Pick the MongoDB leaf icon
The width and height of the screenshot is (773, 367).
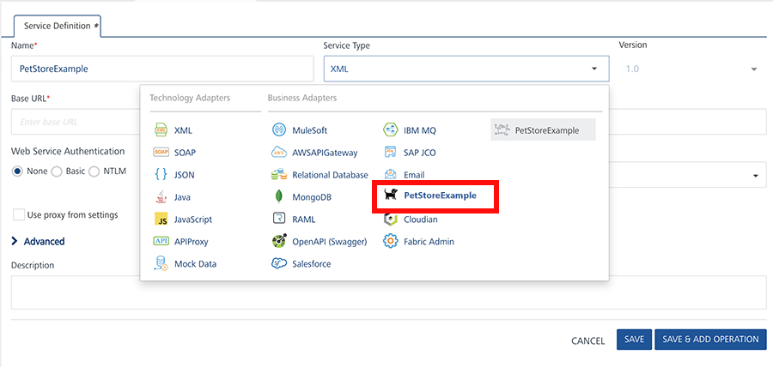click(278, 197)
